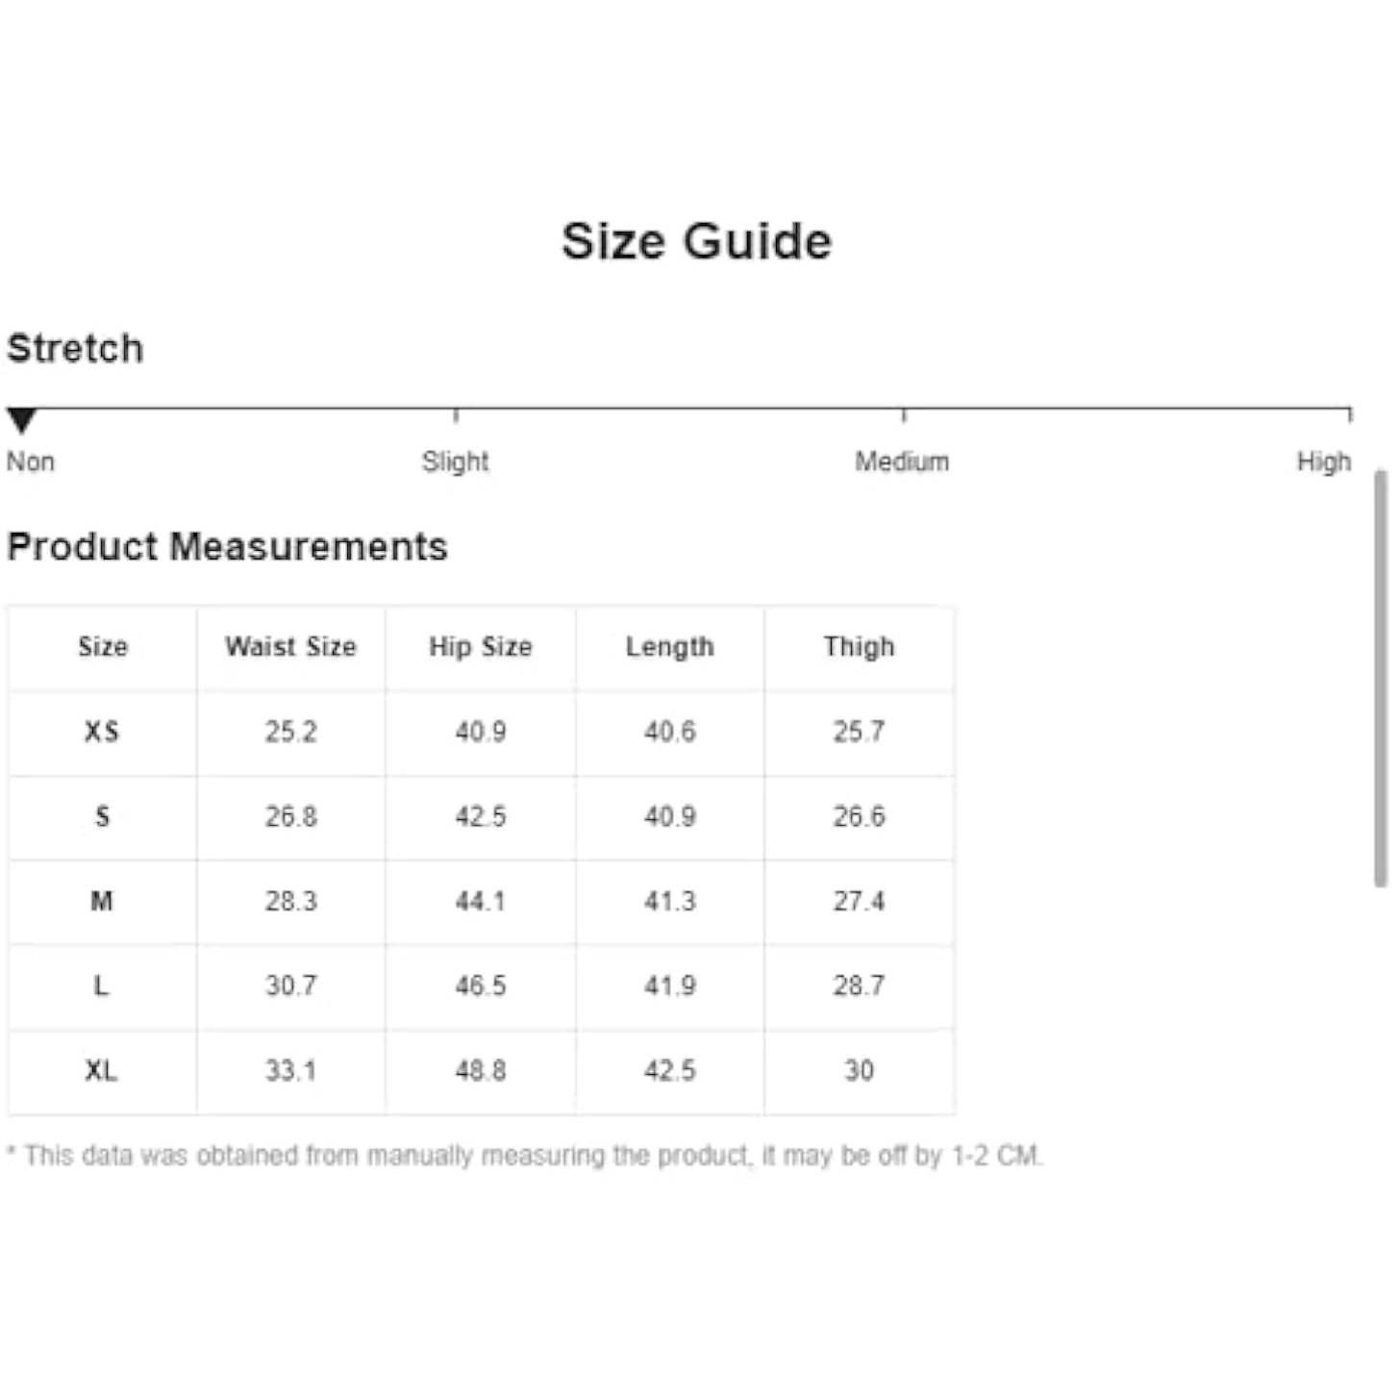
Task: Click the XL thigh value 30
Action: (859, 1070)
